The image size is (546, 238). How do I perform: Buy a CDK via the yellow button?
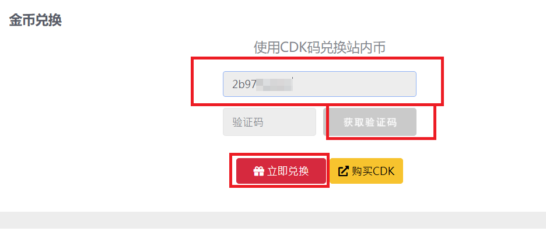366,171
